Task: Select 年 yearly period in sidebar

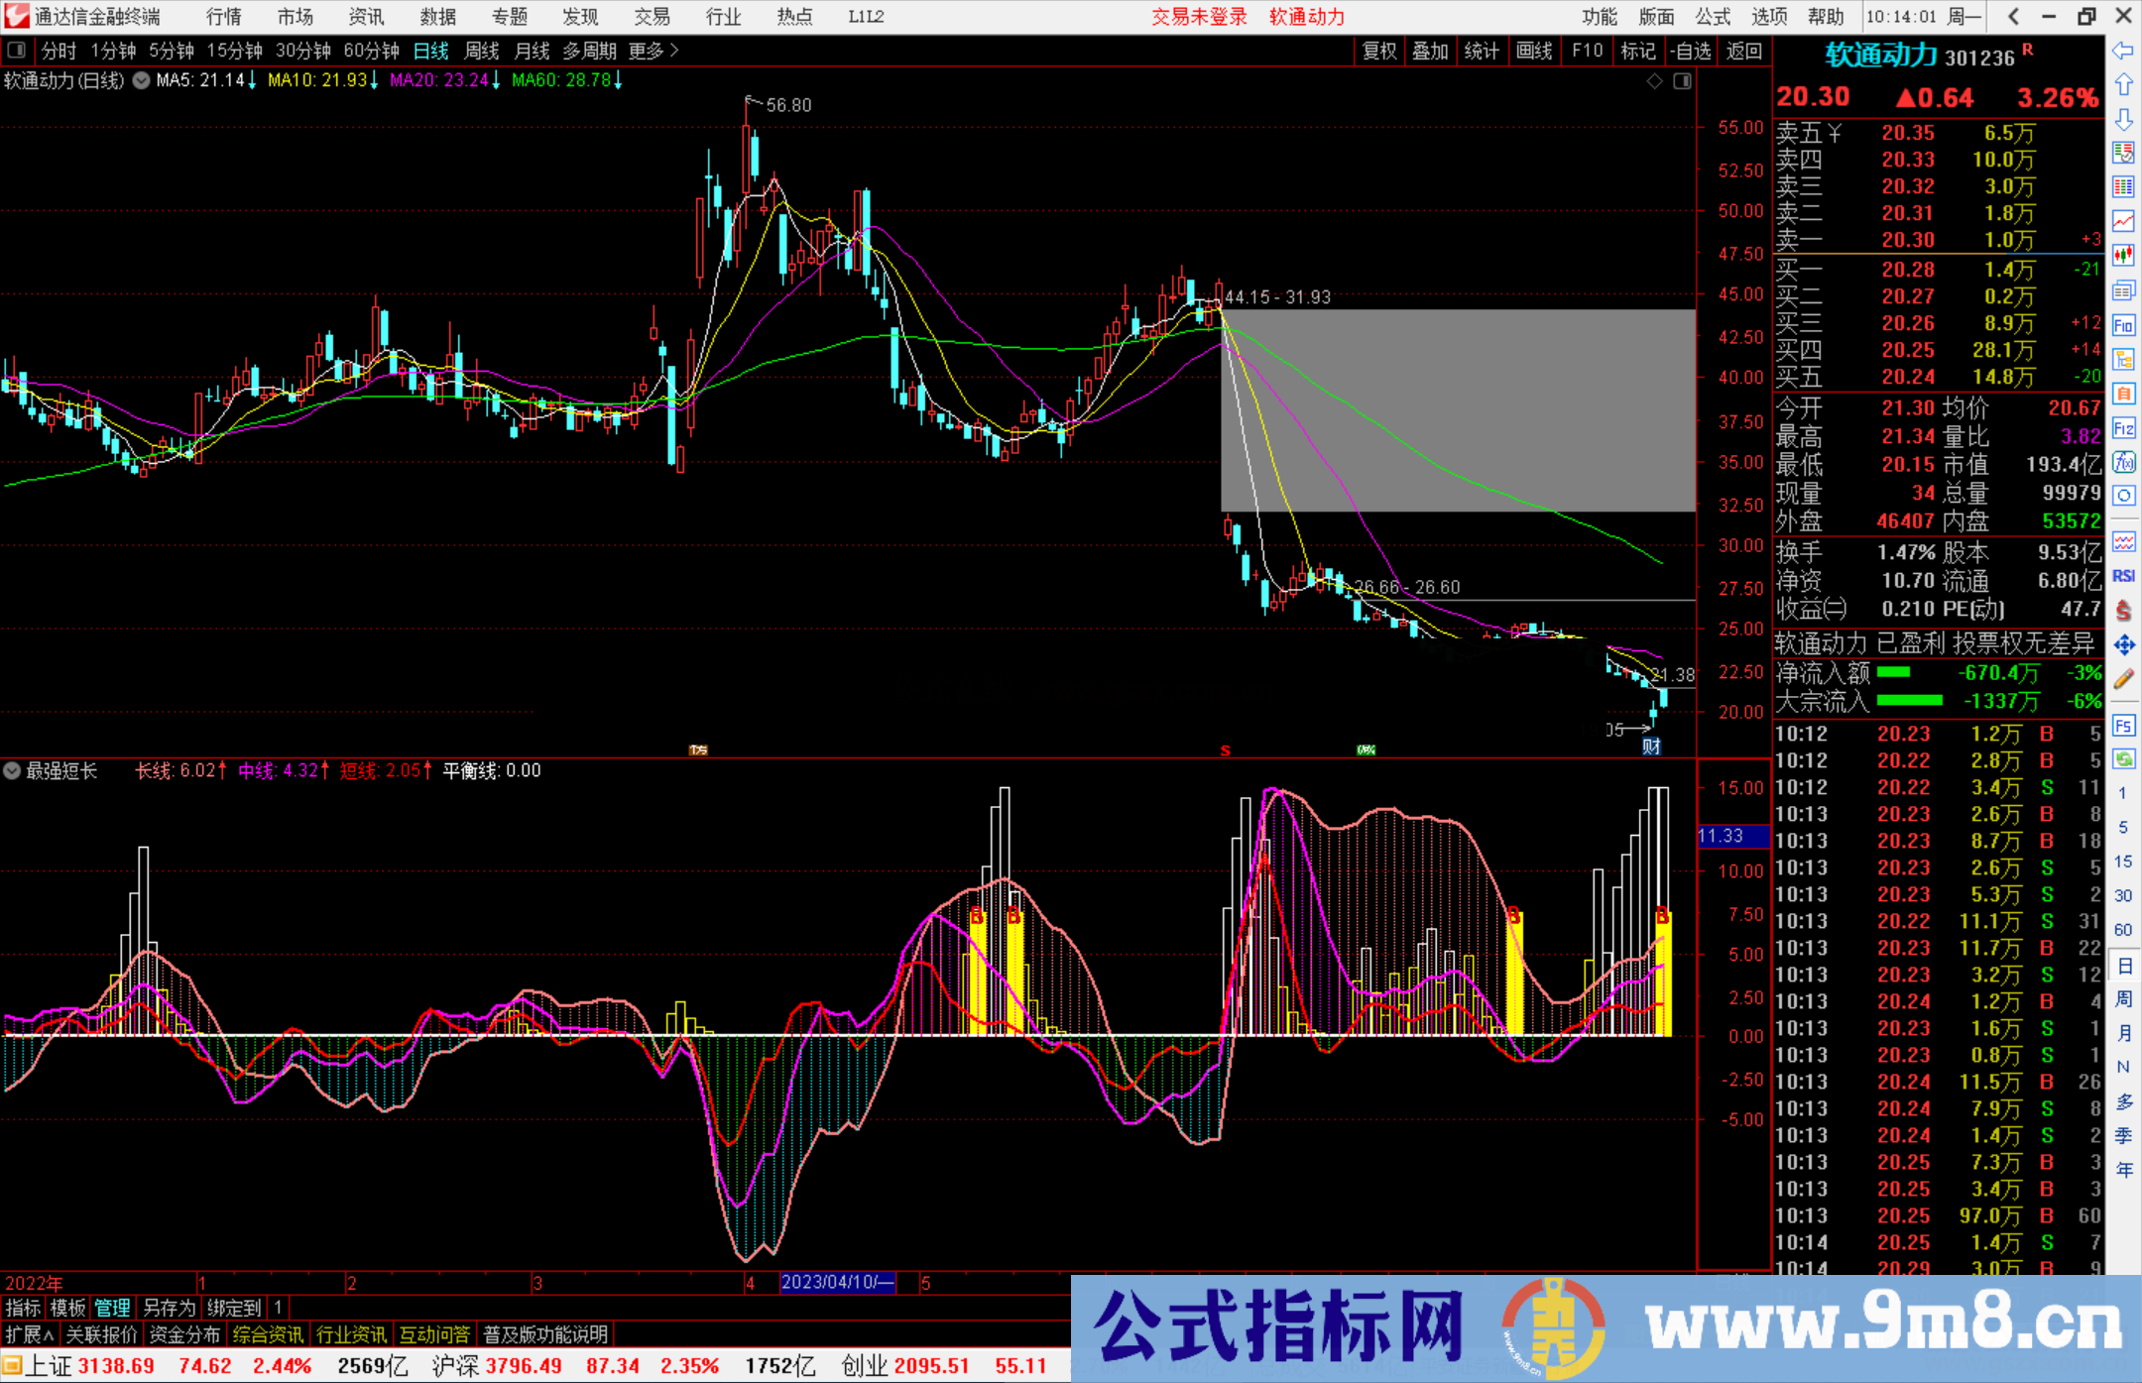Action: click(2123, 1170)
